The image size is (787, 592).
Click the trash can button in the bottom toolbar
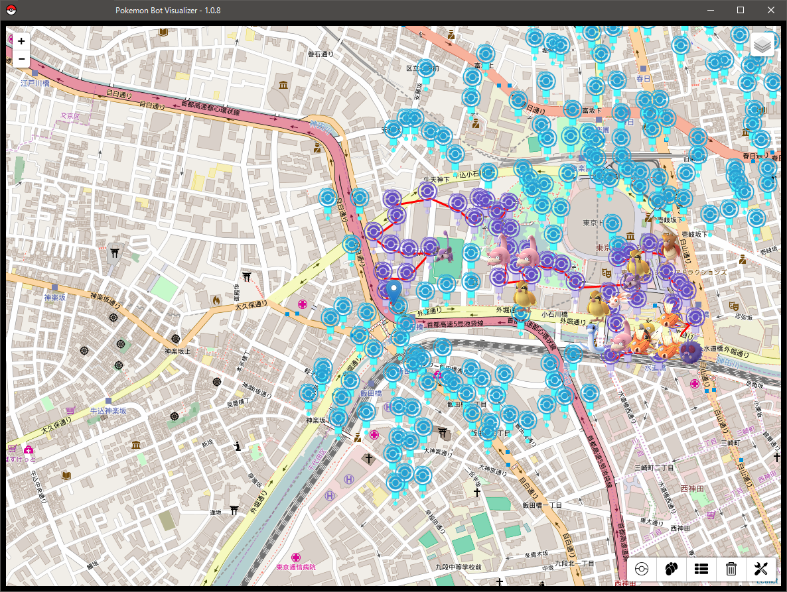[x=731, y=569]
